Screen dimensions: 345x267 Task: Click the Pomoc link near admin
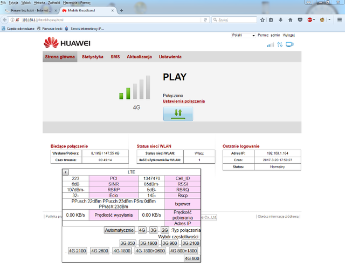click(x=263, y=35)
